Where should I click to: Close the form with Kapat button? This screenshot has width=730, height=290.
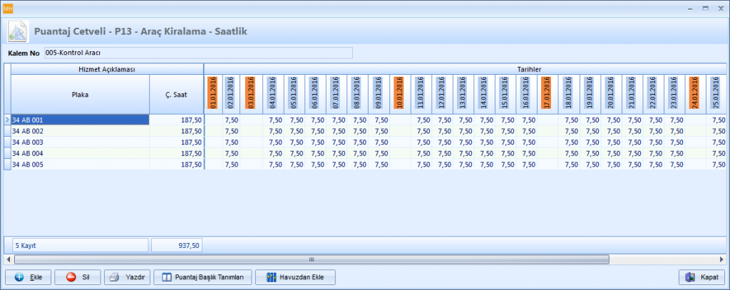pyautogui.click(x=701, y=277)
